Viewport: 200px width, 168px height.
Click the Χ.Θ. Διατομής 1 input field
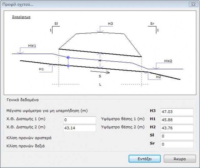79,120
